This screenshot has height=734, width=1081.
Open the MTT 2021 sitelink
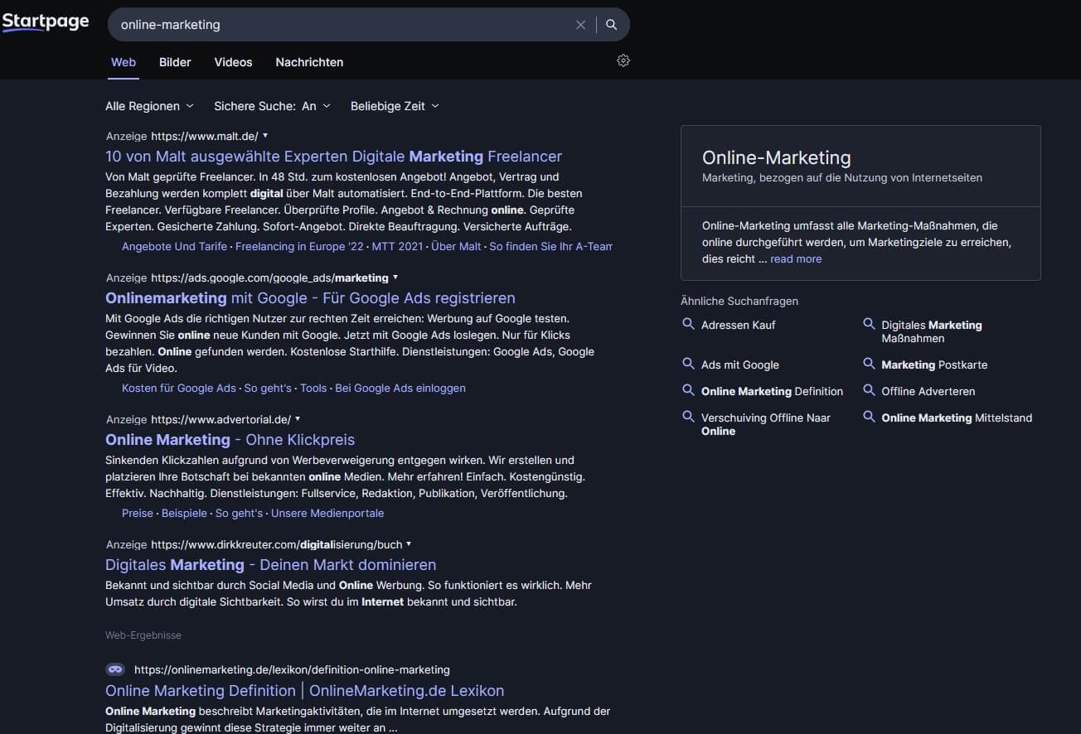397,246
